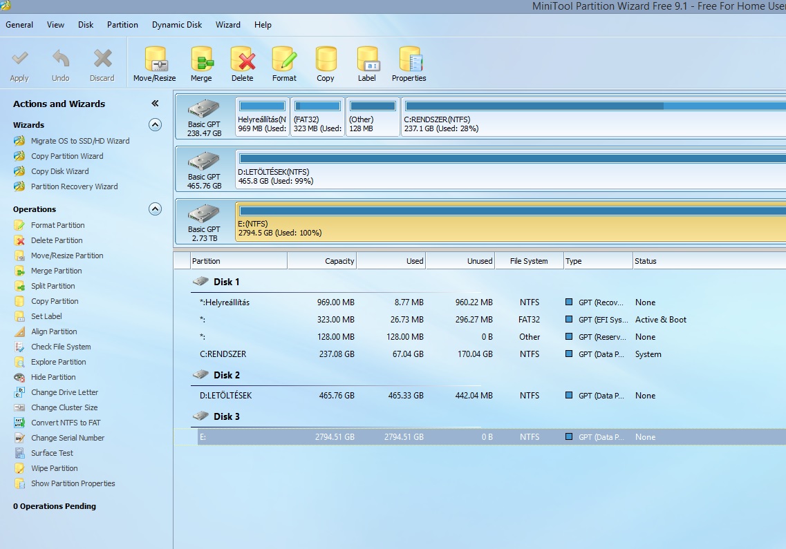Image resolution: width=786 pixels, height=549 pixels.
Task: Click the Surface Test sidebar icon
Action: click(19, 453)
